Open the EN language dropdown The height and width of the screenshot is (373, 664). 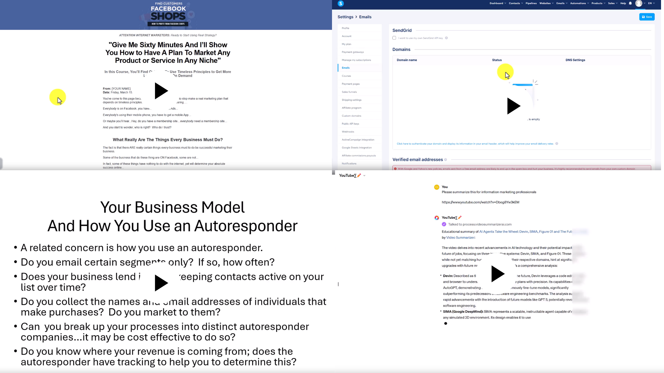[x=651, y=3]
